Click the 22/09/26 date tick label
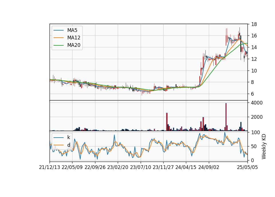 click(x=95, y=167)
